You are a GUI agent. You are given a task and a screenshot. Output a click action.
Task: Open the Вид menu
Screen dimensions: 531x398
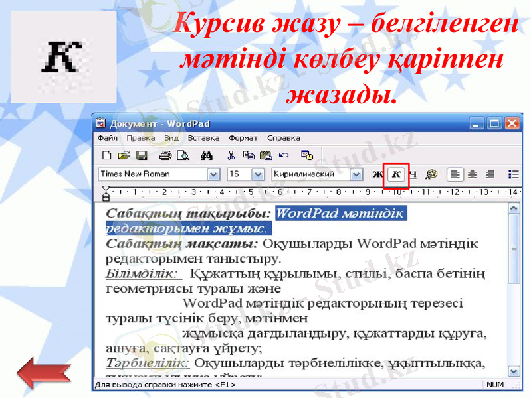(171, 138)
